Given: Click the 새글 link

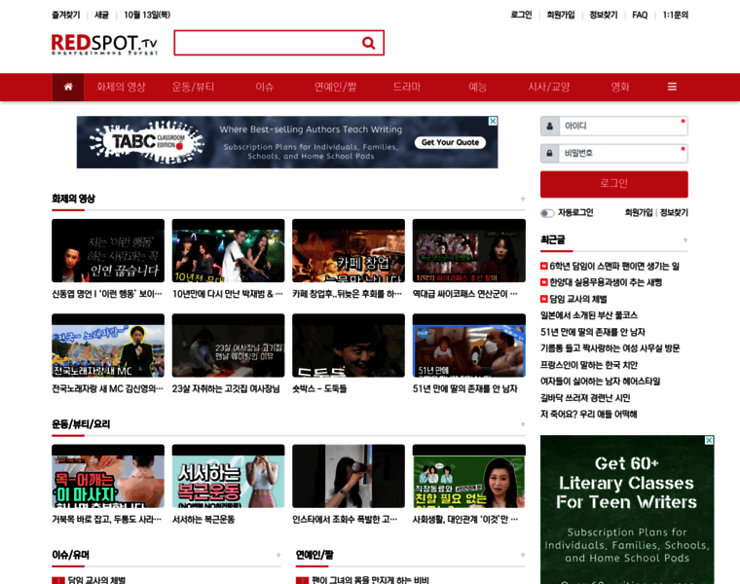Looking at the screenshot, I should click(x=101, y=16).
